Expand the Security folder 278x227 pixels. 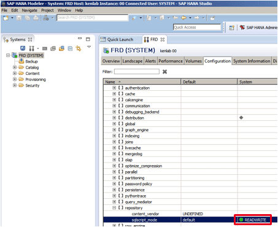[x=15, y=85]
